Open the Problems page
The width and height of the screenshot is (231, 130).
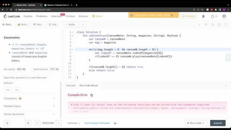(x=42, y=16)
